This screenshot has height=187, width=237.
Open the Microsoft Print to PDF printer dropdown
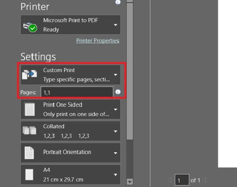pos(70,25)
